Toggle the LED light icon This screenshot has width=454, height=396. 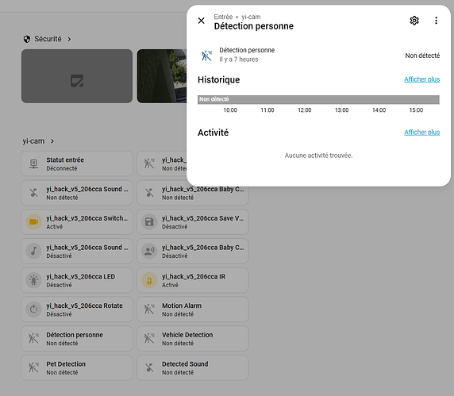tap(34, 280)
